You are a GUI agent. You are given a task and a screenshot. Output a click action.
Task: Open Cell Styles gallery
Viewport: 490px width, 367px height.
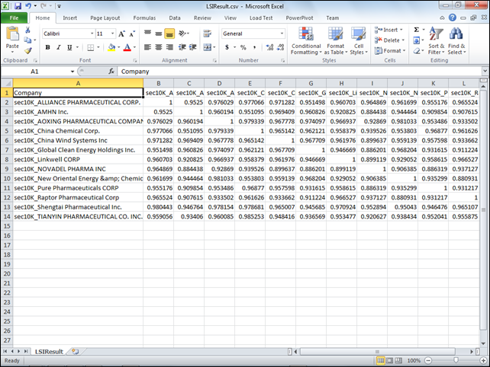click(x=359, y=41)
